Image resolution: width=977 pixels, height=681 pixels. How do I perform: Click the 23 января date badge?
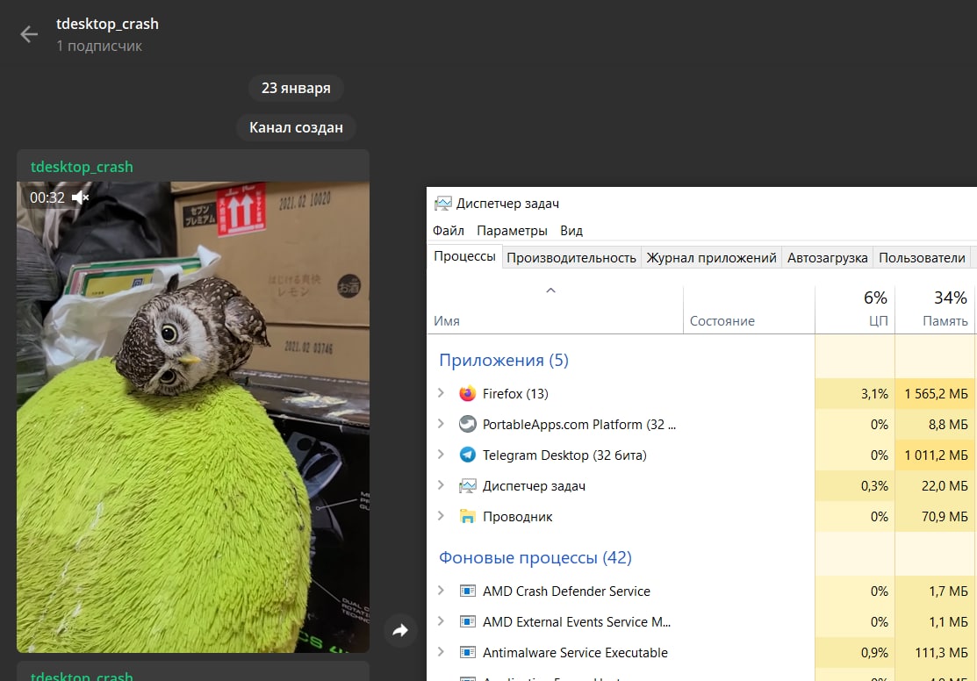pyautogui.click(x=296, y=88)
